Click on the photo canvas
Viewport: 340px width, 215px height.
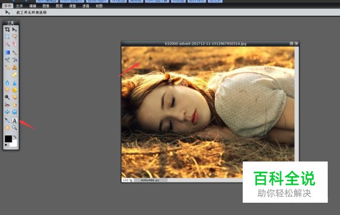coord(208,112)
